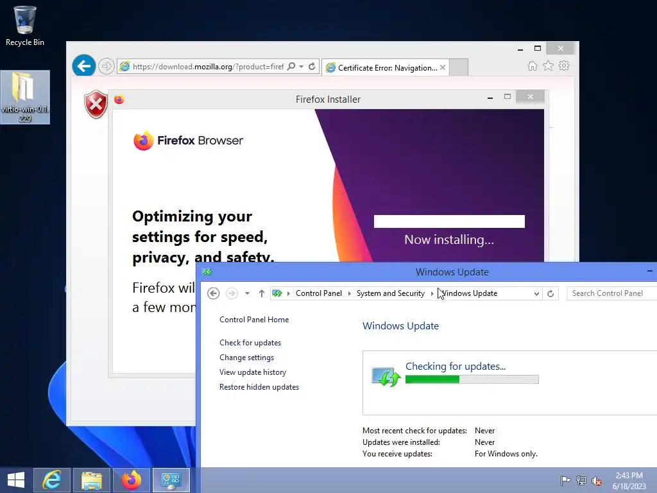
Task: Select the virtio-win-0.1.229 folder on desktop
Action: pos(25,98)
